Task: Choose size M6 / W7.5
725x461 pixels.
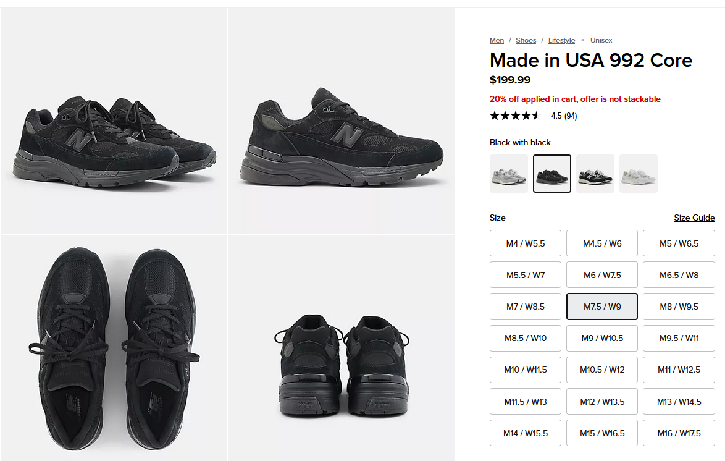Action: (602, 275)
